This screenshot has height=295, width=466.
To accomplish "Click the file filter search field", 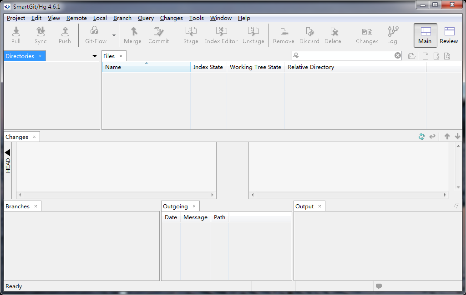I will click(347, 55).
